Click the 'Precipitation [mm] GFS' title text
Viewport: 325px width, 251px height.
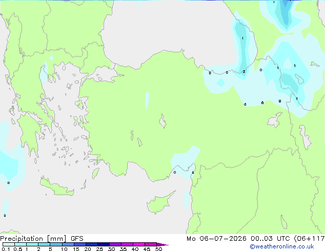tap(42, 239)
